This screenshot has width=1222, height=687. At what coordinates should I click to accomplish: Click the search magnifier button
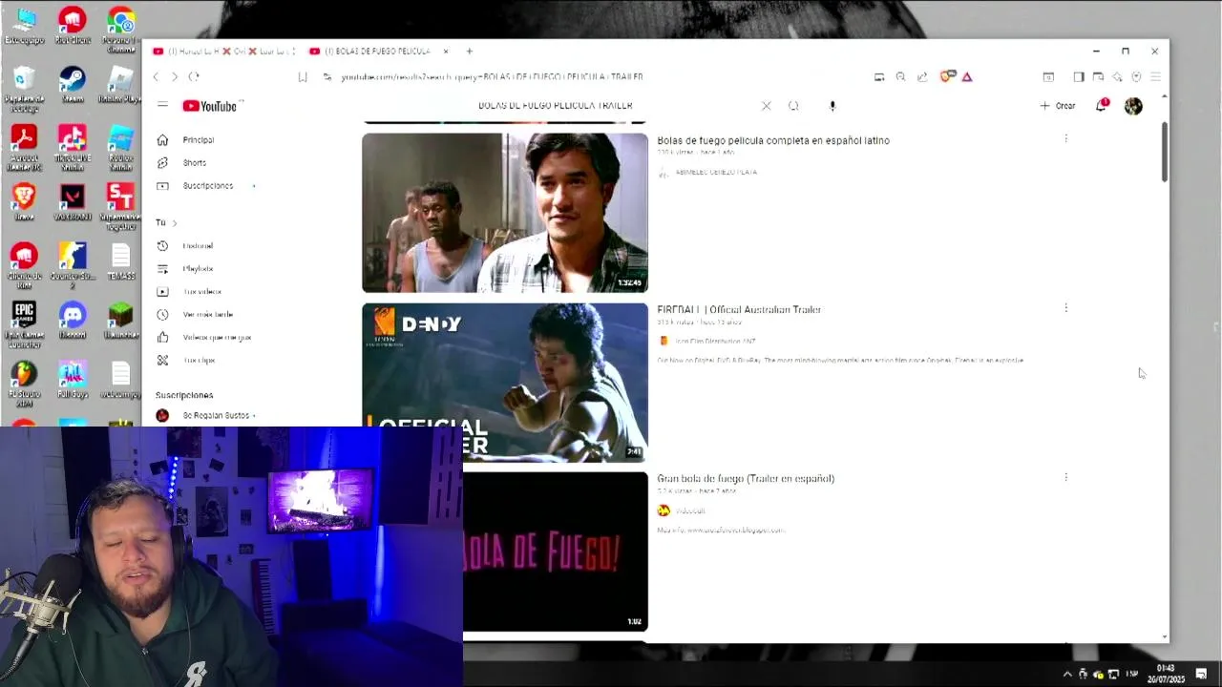[793, 106]
